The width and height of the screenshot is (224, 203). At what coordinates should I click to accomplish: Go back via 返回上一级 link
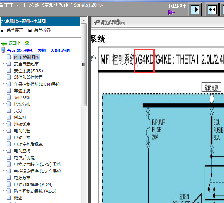[19, 43]
